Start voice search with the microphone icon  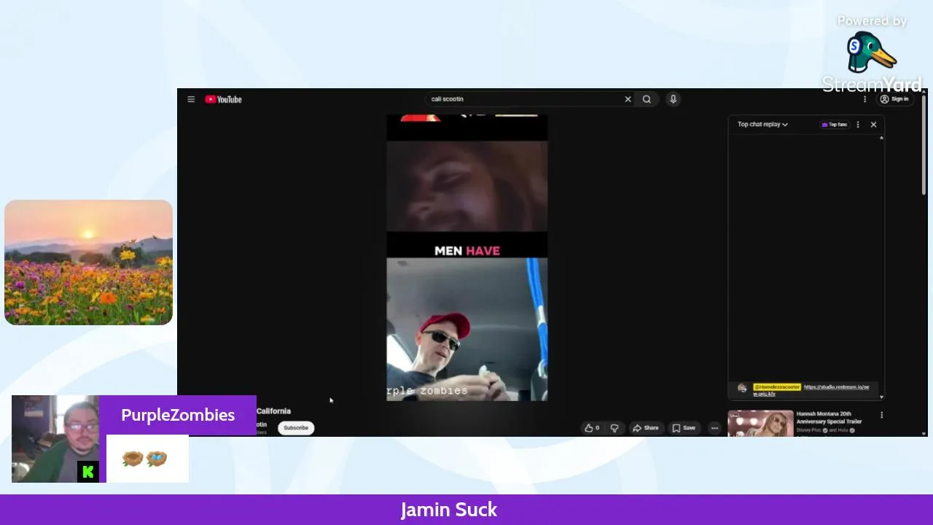tap(673, 99)
